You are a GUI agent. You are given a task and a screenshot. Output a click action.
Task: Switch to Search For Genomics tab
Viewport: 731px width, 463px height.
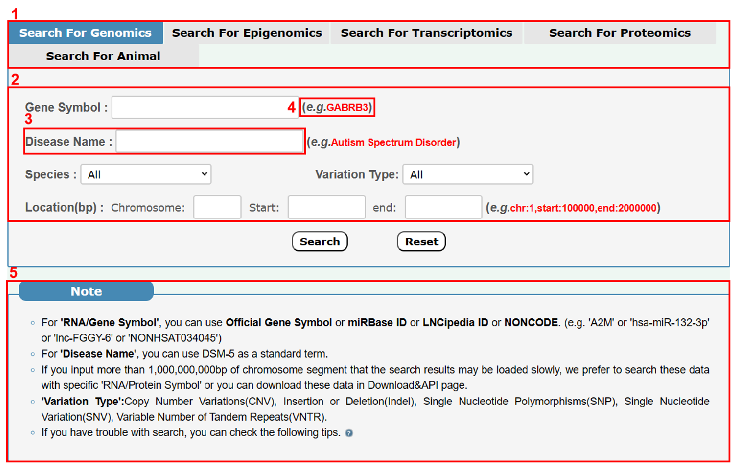coord(85,33)
